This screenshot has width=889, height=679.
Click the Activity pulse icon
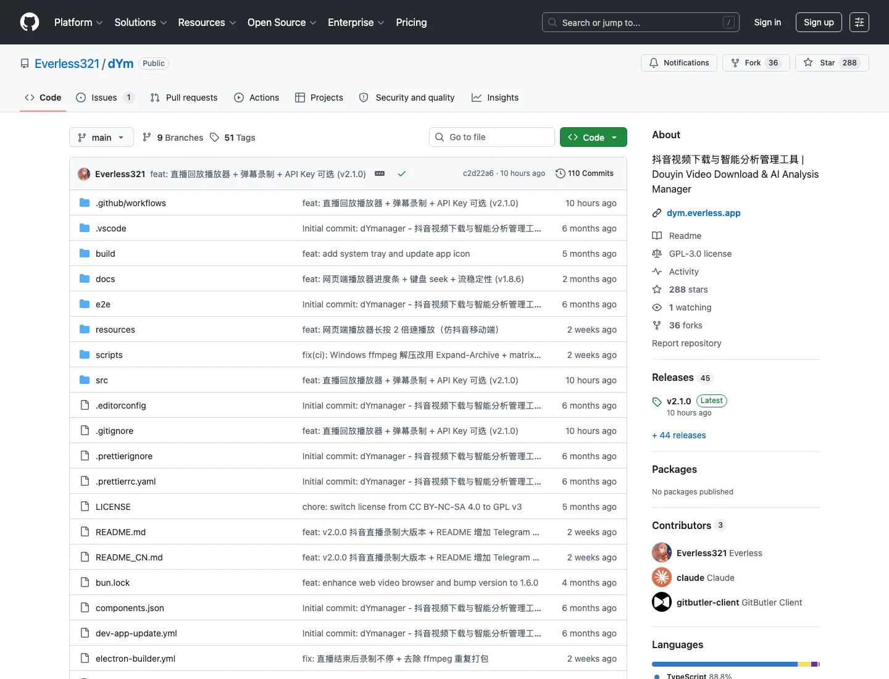click(657, 272)
